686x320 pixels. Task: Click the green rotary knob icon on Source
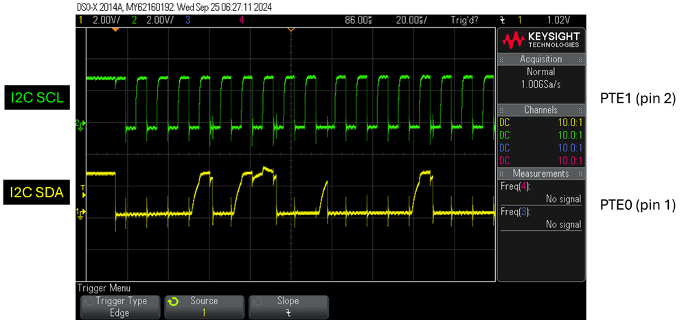tap(174, 301)
